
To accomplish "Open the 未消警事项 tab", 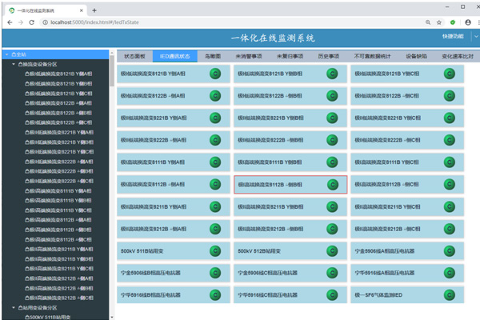I will (249, 57).
